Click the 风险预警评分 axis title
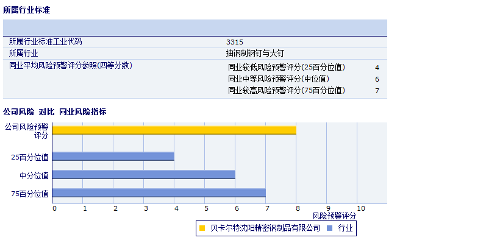The image size is (486, 243). click(x=334, y=216)
